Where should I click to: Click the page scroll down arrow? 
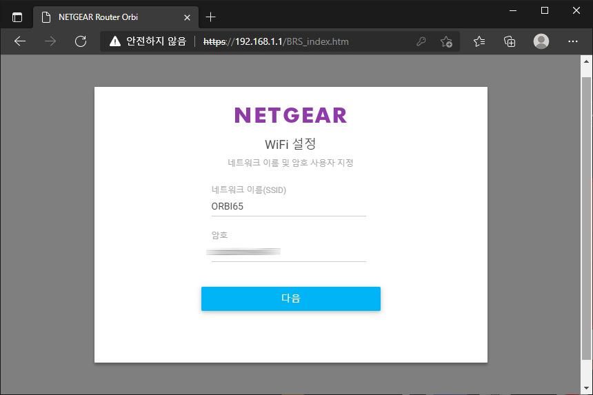(x=586, y=389)
